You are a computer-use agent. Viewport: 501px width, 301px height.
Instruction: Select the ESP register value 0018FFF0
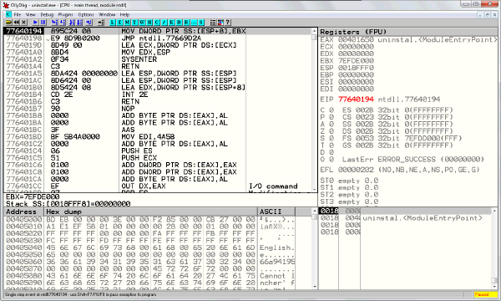(356, 68)
